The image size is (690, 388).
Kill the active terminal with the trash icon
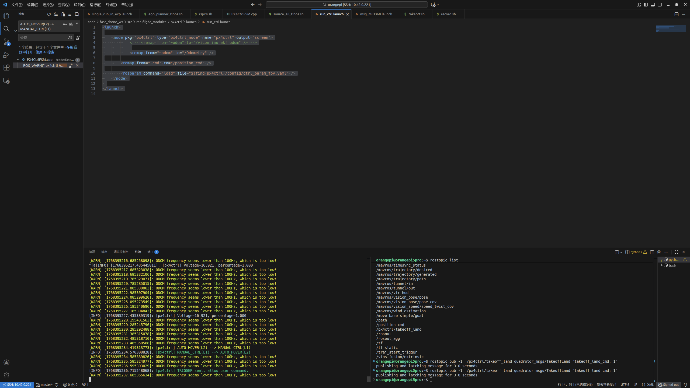659,252
